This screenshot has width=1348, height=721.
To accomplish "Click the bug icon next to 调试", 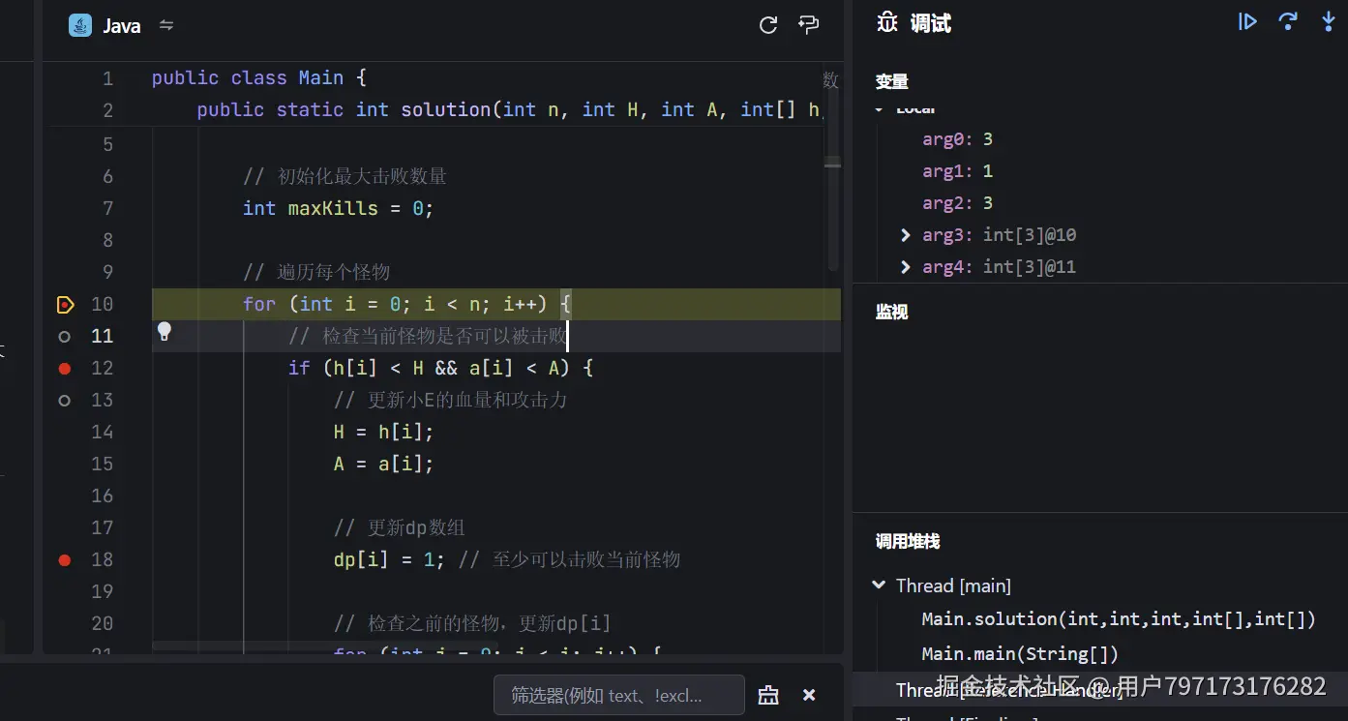I will tap(887, 22).
